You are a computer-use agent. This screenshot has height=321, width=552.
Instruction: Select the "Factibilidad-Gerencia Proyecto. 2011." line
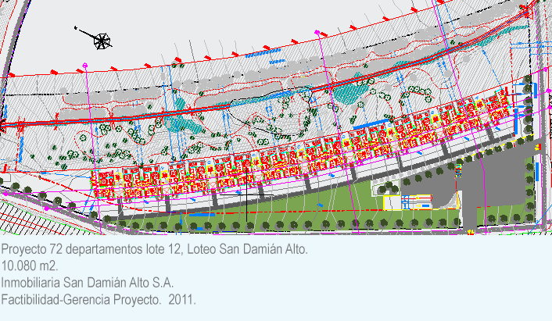click(x=99, y=299)
